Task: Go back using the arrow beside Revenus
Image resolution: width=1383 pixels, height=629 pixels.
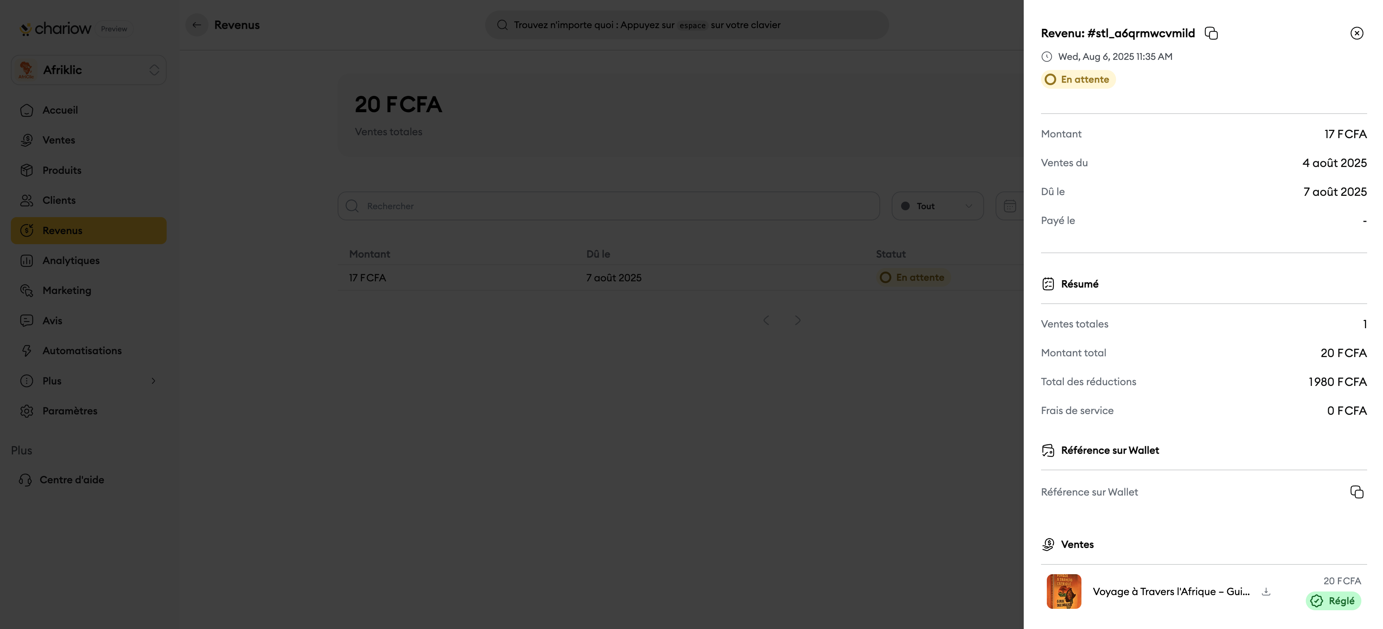Action: (197, 25)
